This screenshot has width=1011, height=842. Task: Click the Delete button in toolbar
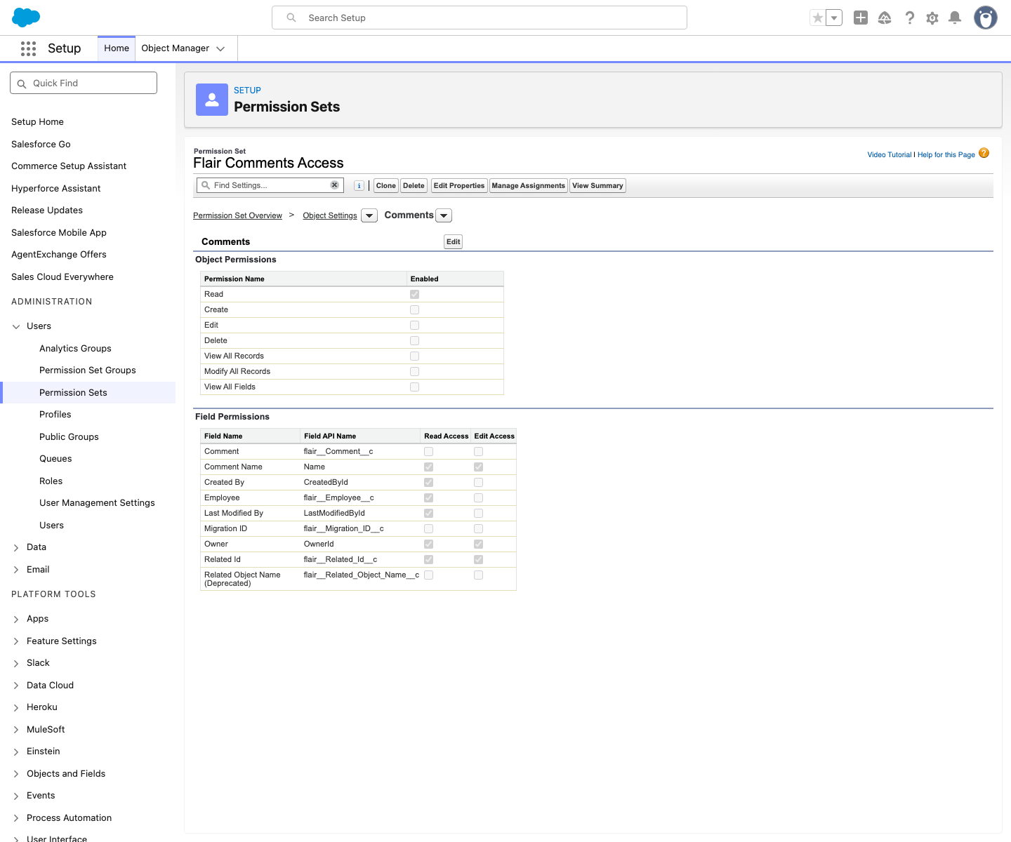tap(414, 186)
